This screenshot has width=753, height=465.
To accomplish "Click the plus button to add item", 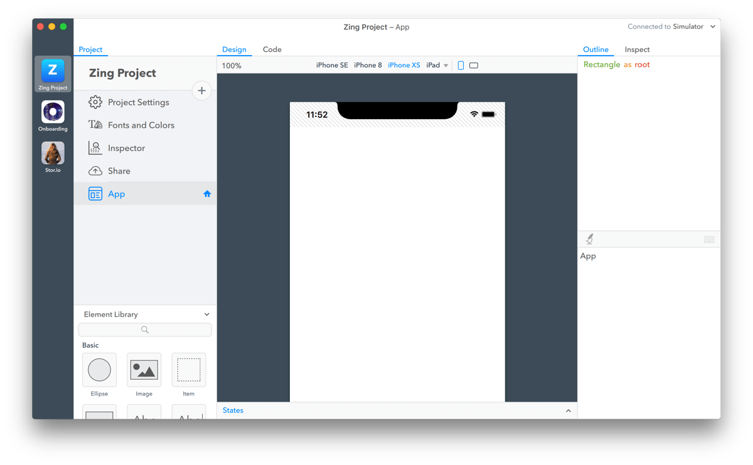I will click(201, 91).
